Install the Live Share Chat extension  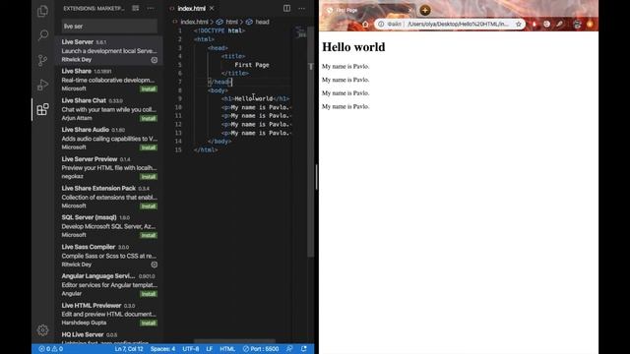click(x=149, y=118)
